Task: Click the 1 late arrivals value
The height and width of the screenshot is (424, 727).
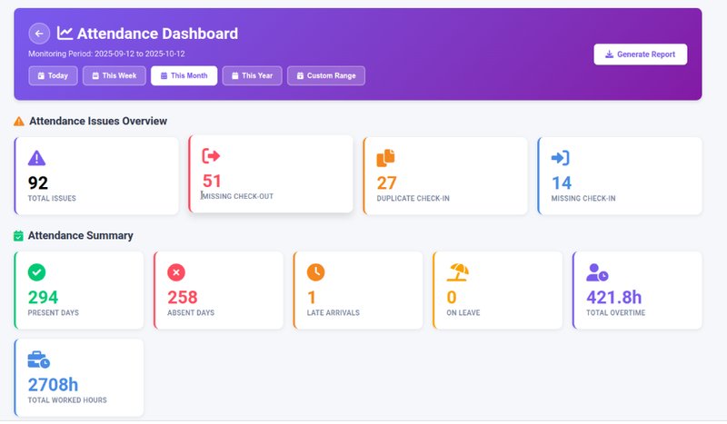Action: pos(312,298)
